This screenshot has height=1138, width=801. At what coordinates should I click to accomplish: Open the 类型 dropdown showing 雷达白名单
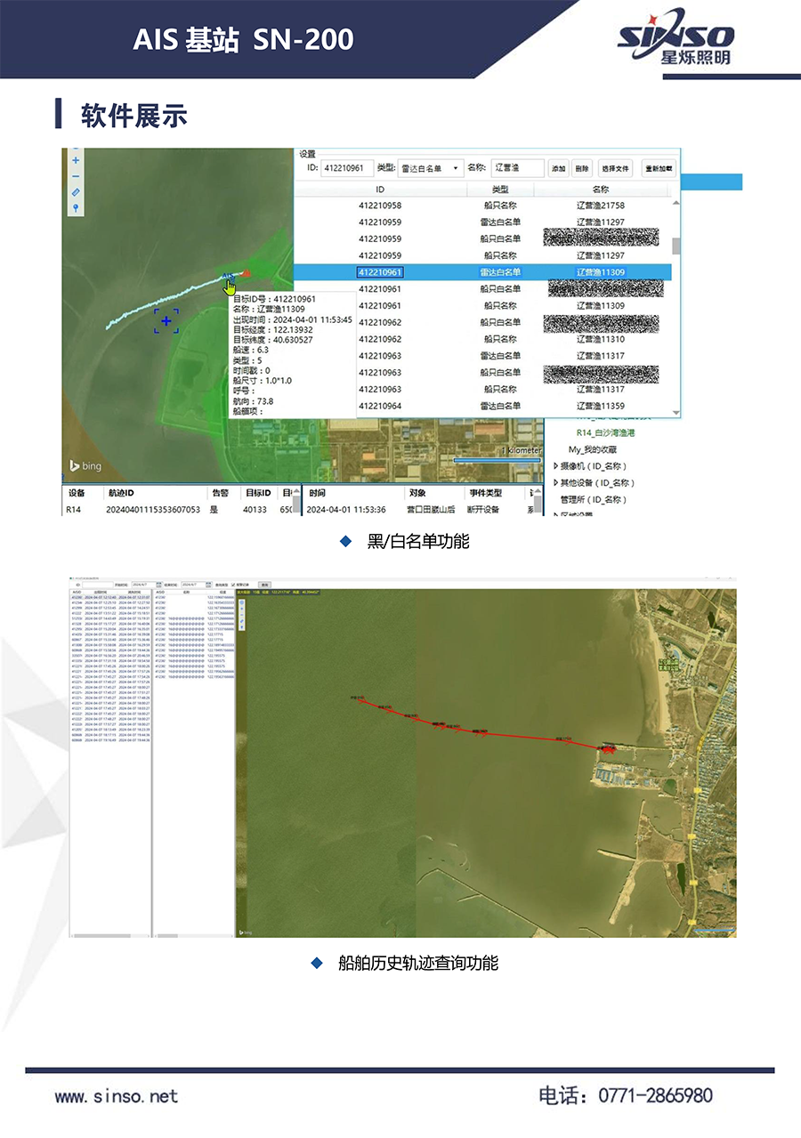(x=430, y=168)
